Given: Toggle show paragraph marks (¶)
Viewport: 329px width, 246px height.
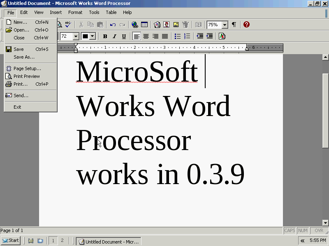Looking at the screenshot, I should (x=234, y=25).
